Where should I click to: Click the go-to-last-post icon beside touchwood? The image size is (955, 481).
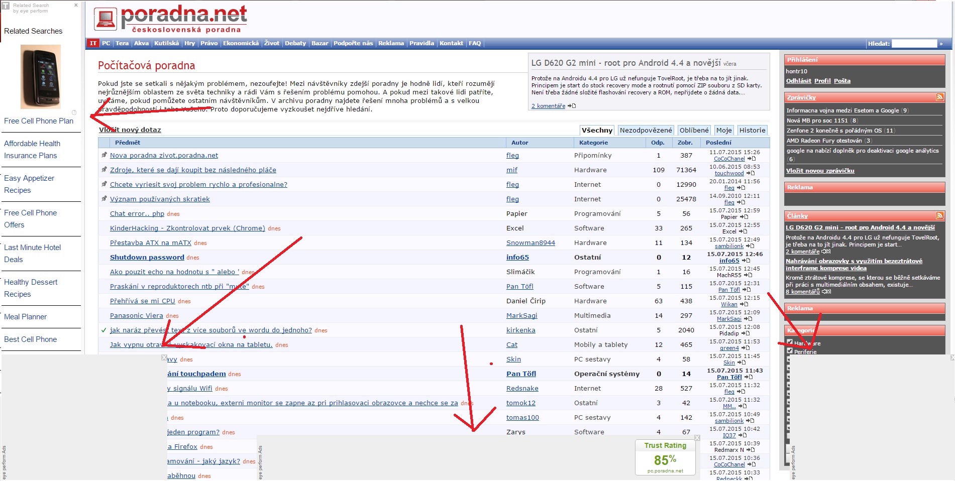pos(751,173)
